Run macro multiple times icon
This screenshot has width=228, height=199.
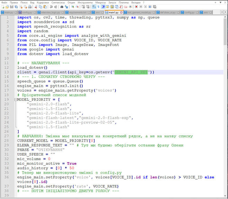[150, 7]
